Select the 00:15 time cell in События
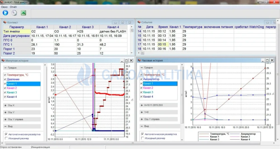 (x=163, y=44)
